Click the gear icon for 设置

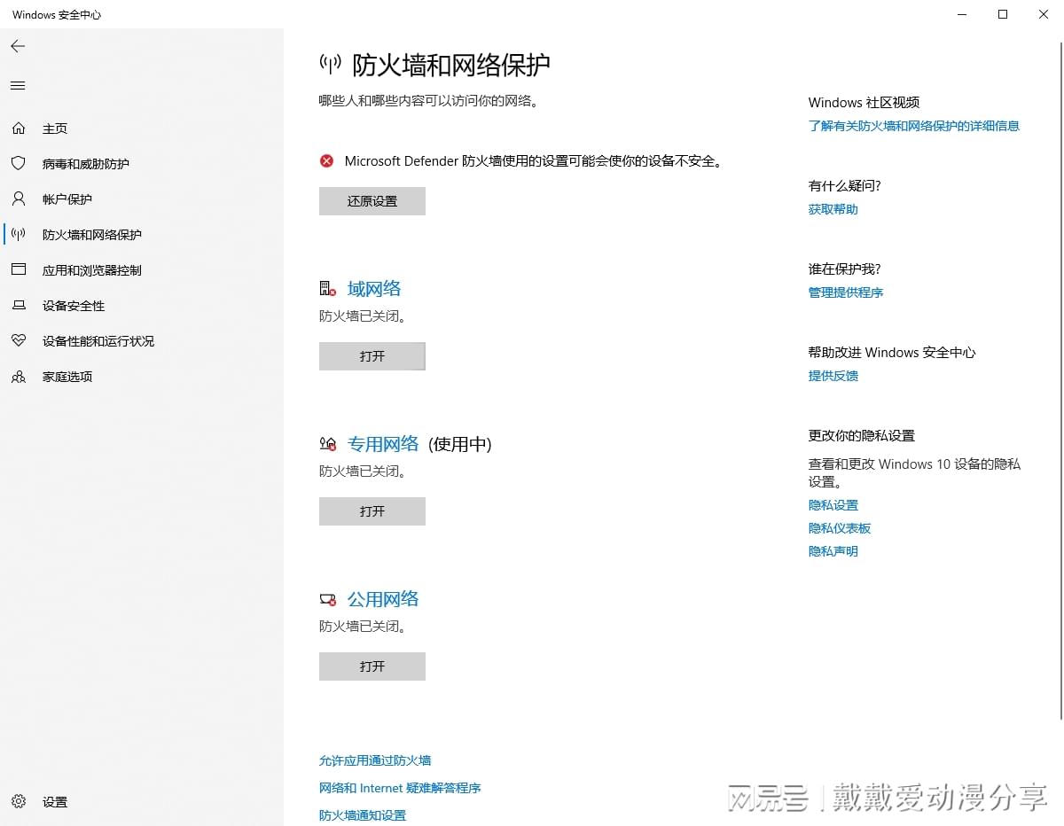[x=19, y=802]
